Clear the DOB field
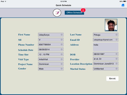 pyautogui.click(x=116, y=54)
